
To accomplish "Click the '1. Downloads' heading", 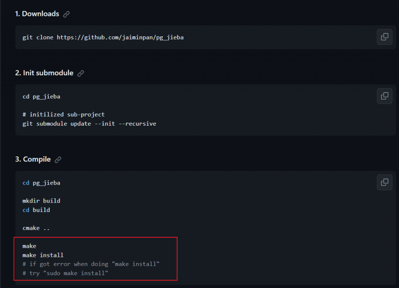I will [x=37, y=14].
